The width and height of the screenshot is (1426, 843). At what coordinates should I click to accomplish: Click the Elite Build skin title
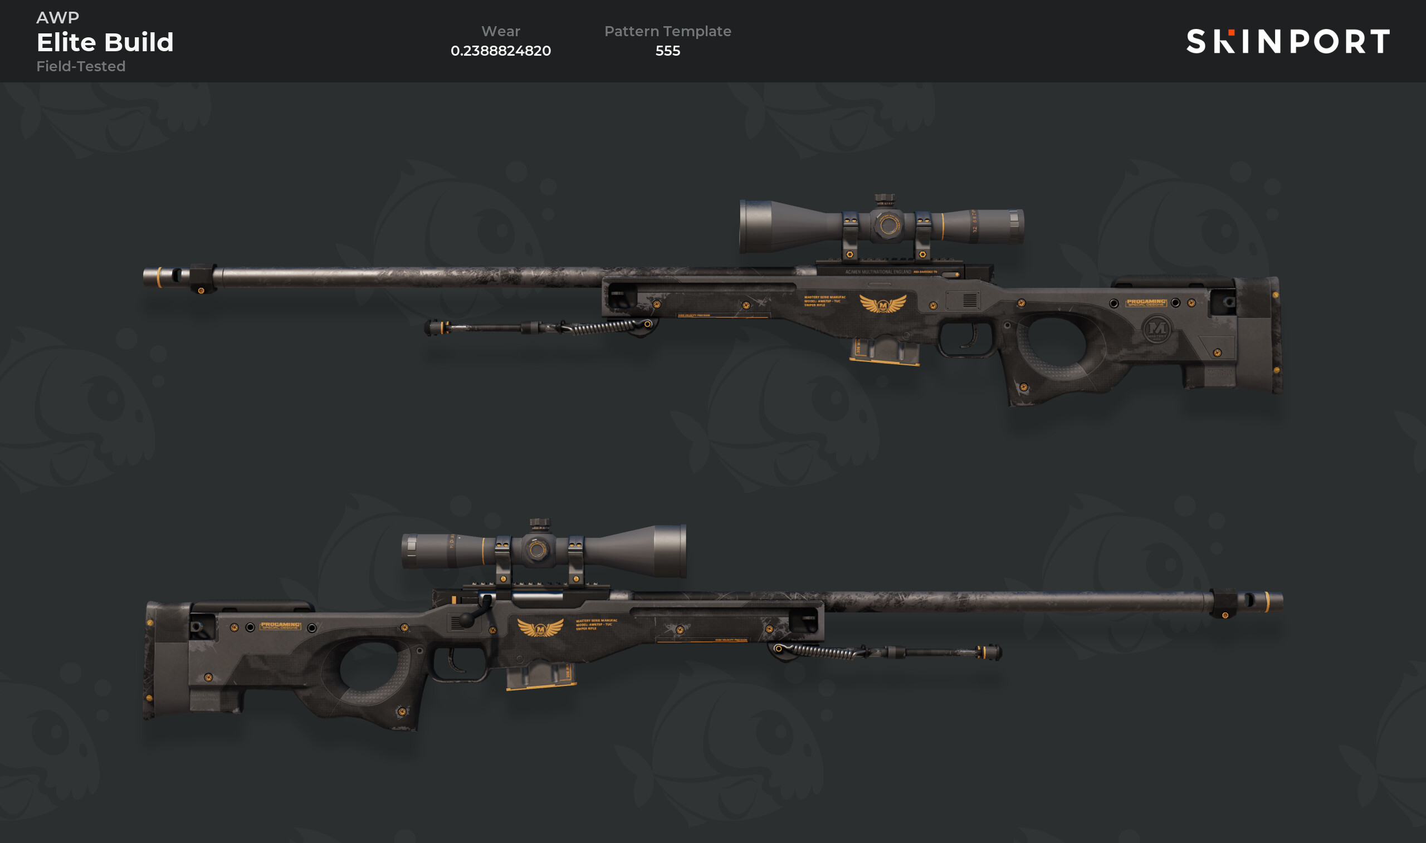105,42
